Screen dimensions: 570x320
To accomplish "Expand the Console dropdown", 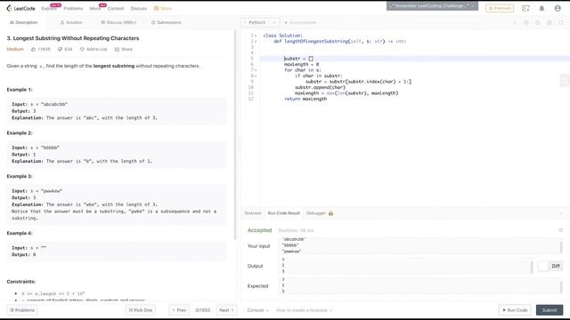I will [257, 310].
